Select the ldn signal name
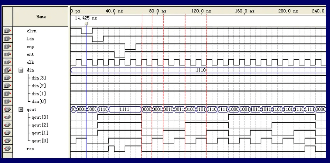This screenshot has width=330, height=163. click(30, 39)
